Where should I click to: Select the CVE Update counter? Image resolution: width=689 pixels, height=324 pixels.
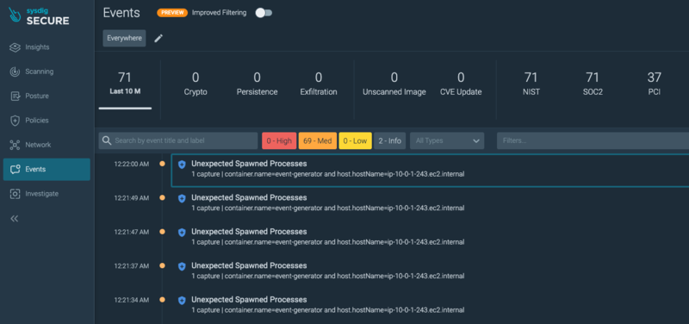tap(461, 84)
